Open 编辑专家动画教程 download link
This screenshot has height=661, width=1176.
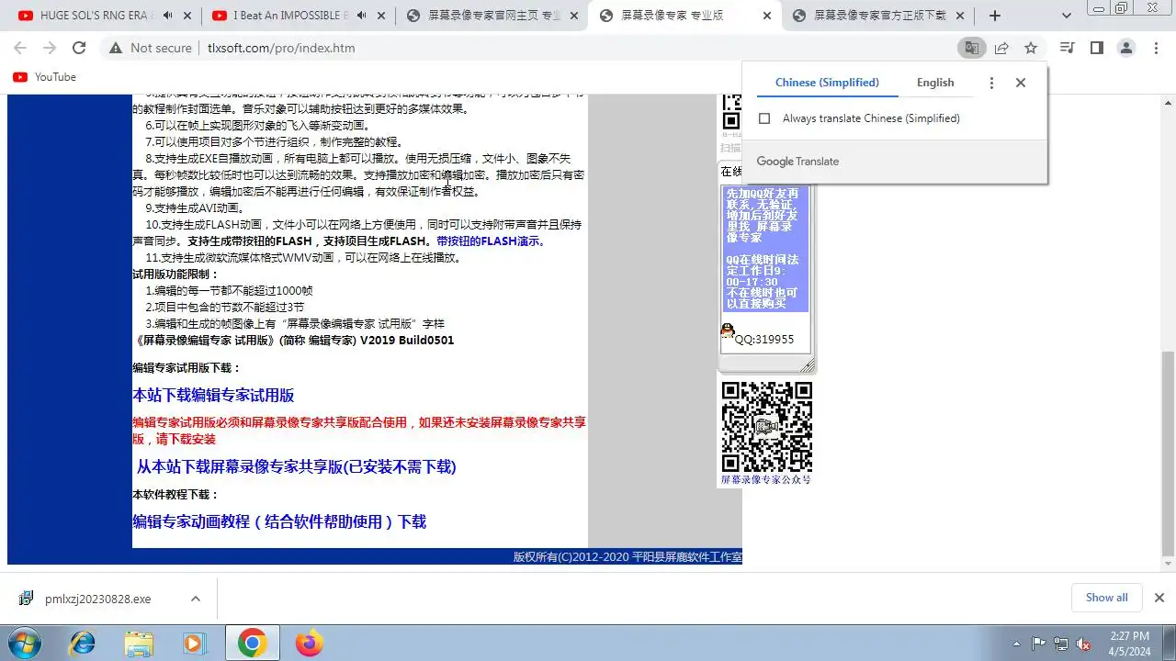point(279,521)
